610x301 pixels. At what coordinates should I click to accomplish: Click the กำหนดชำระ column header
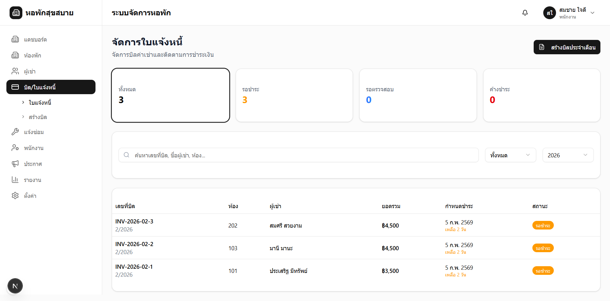459,206
